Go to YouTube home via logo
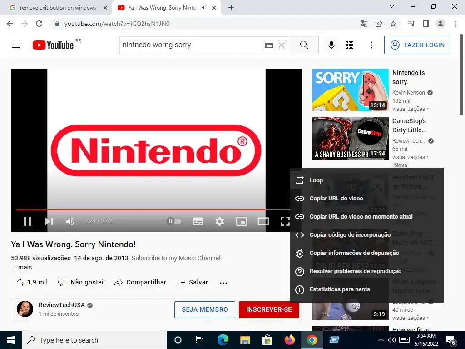This screenshot has width=465, height=349. [x=53, y=45]
